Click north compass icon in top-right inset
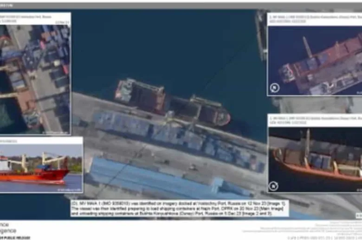 [x=275, y=87]
